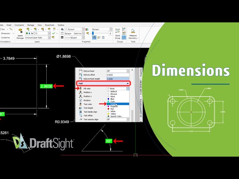Click the Position y property icon
This screenshot has height=179, width=239.
(81, 96)
